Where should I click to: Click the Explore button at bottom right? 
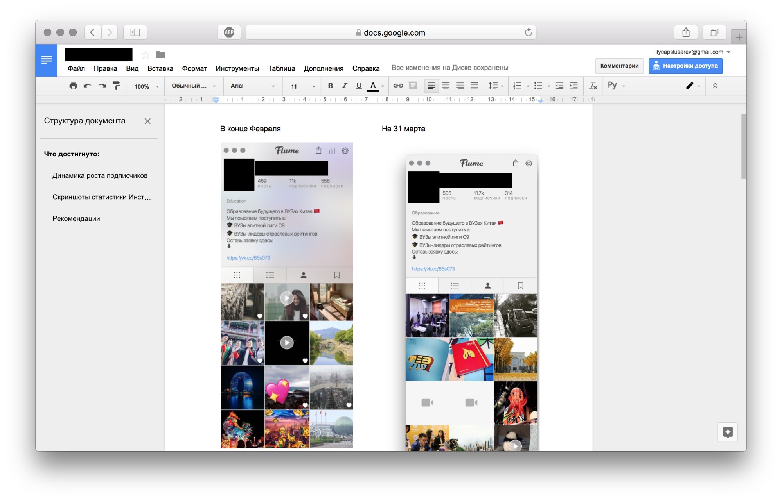pyautogui.click(x=728, y=432)
